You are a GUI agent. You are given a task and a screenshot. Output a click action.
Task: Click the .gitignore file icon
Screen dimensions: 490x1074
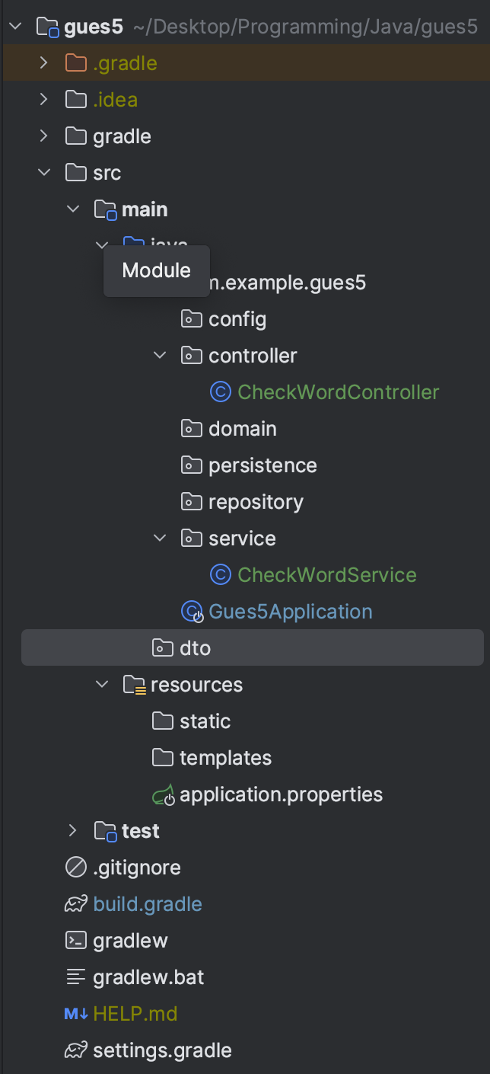tap(75, 868)
